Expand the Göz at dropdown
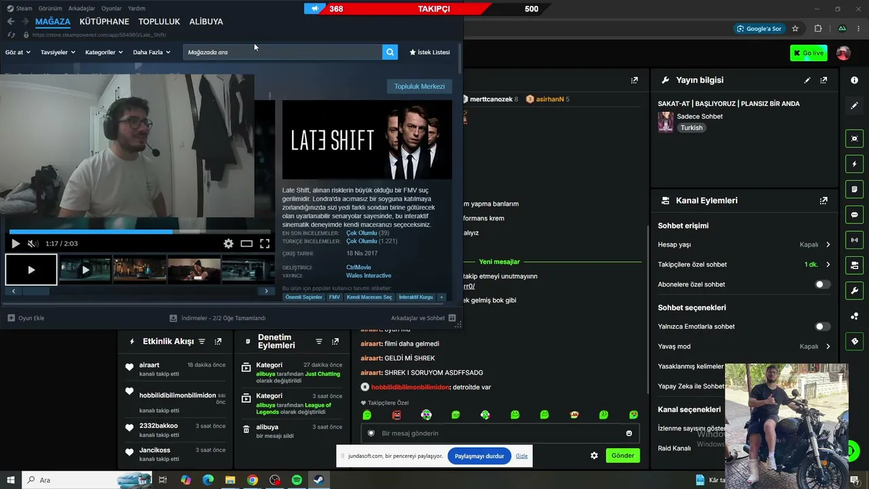869x489 pixels. tap(18, 52)
